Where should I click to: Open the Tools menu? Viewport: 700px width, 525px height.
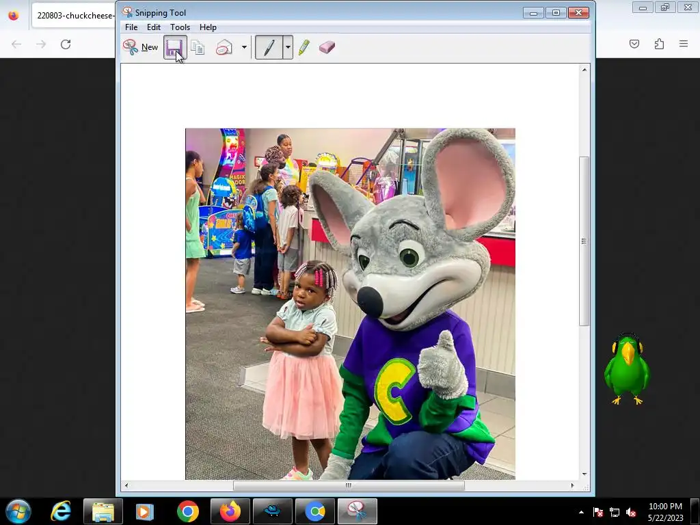[x=180, y=27]
